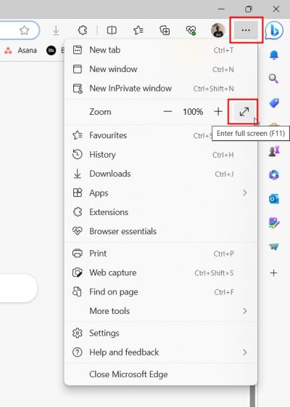The image size is (290, 407).
Task: Expand the More tools submenu
Action: point(160,311)
